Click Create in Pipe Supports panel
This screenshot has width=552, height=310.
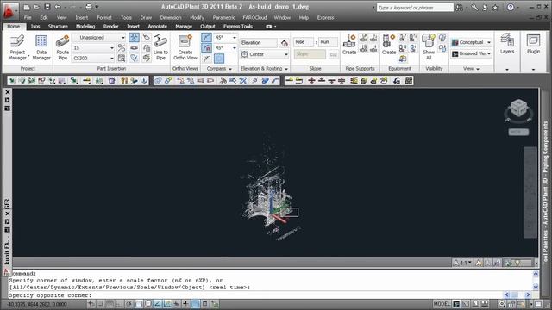[349, 44]
